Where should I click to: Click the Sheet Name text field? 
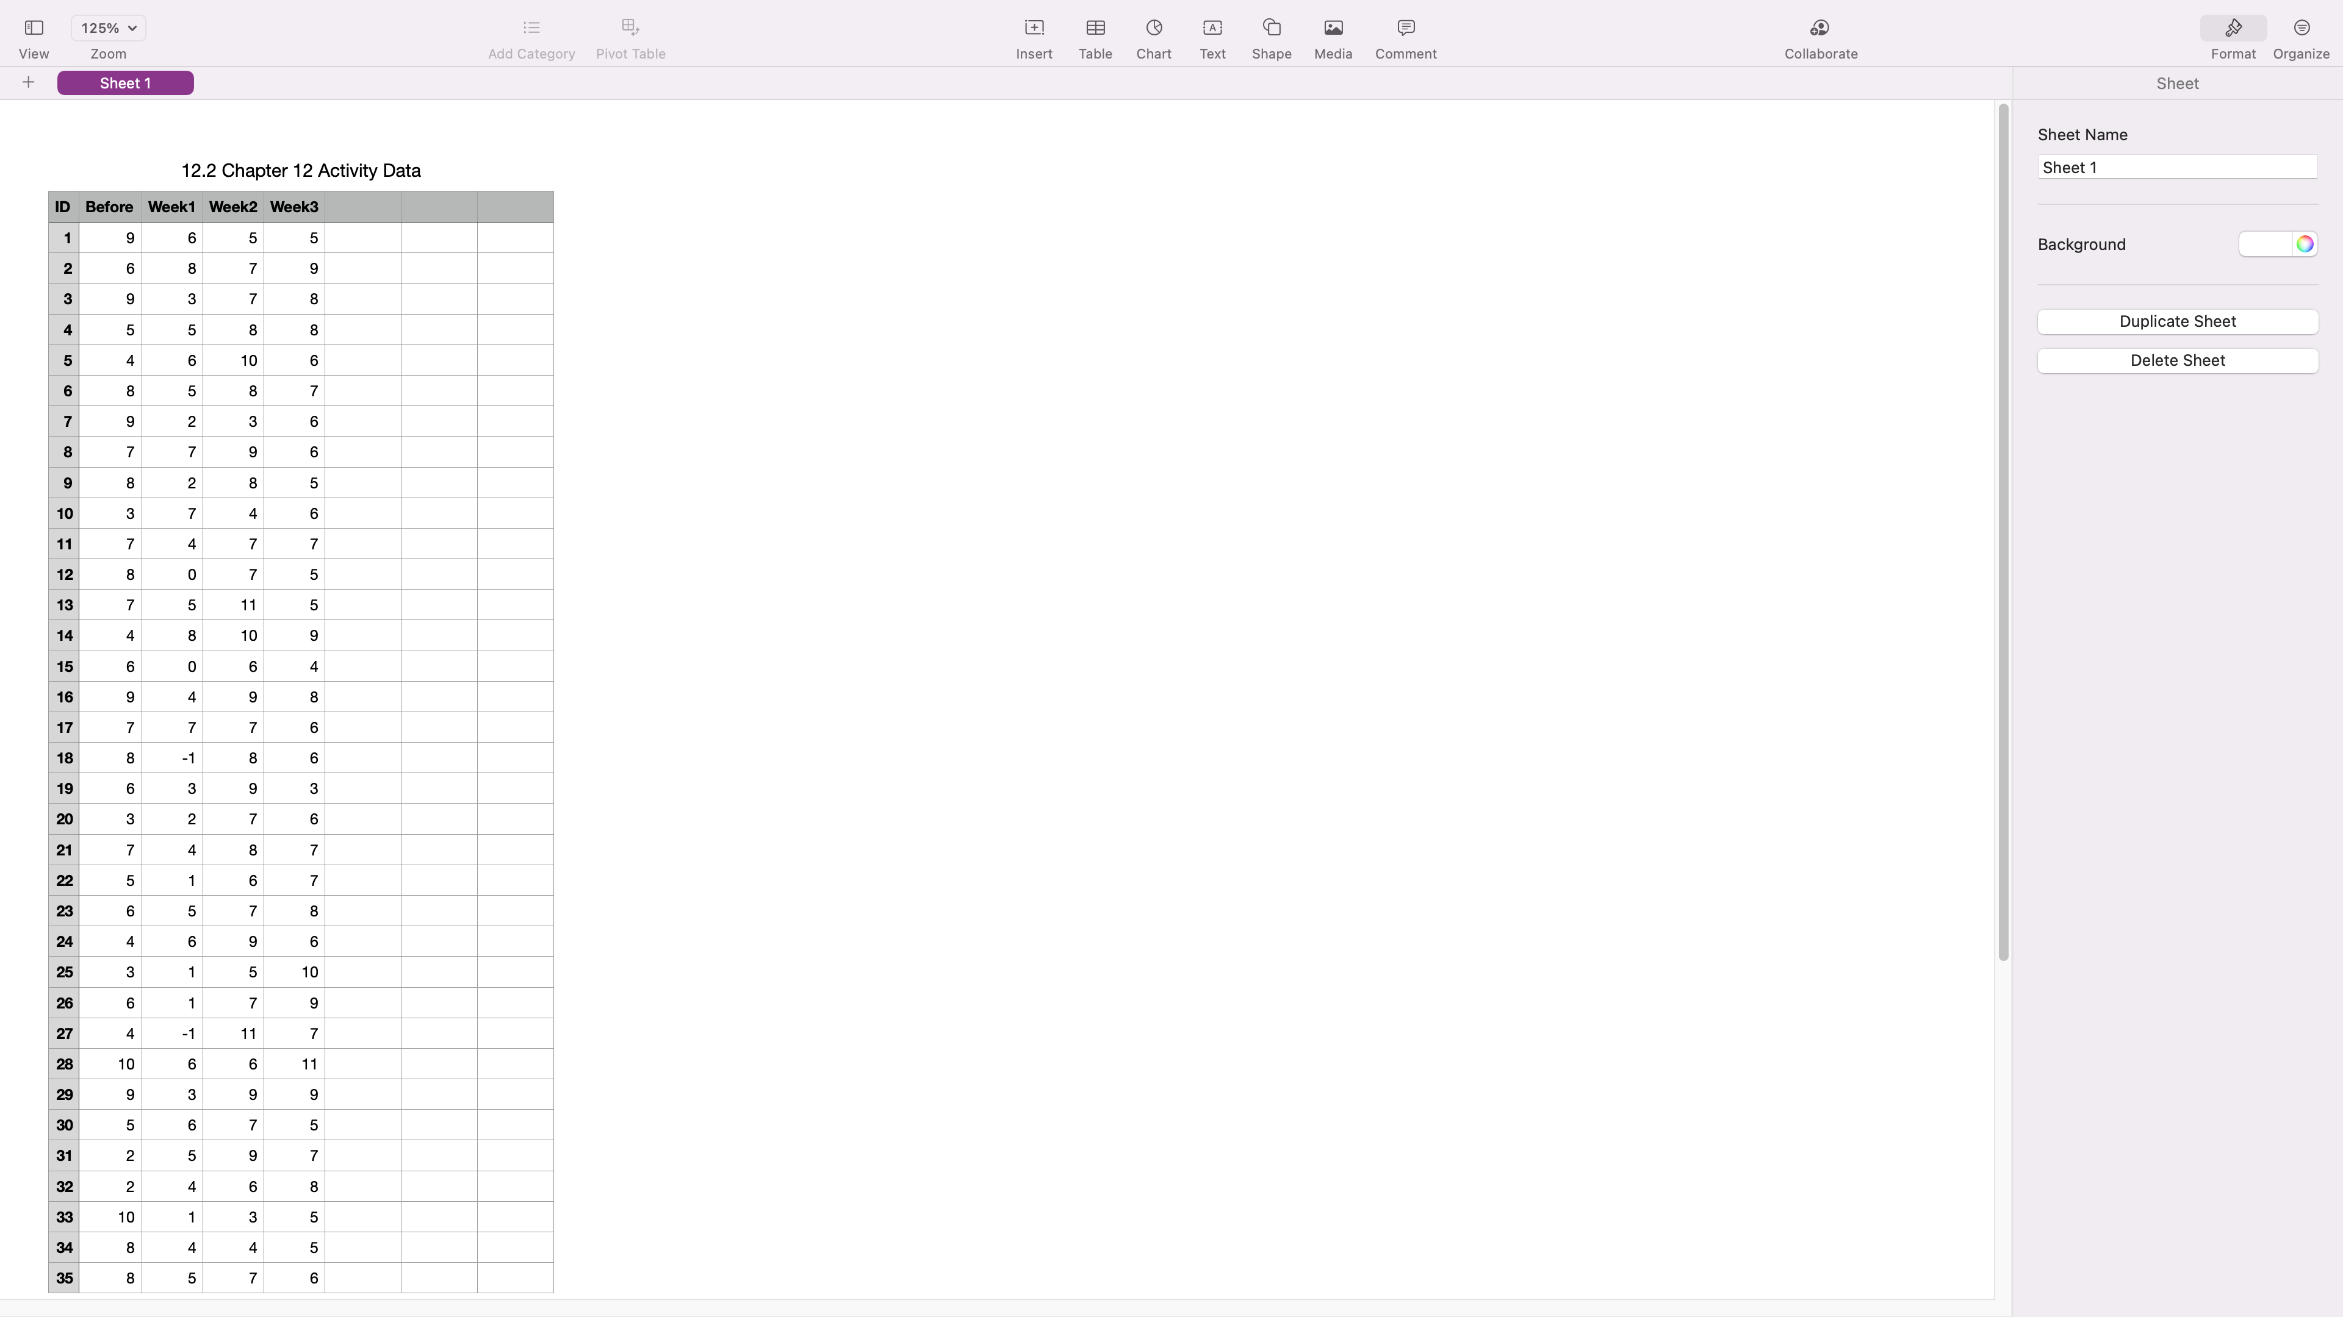pyautogui.click(x=2178, y=167)
